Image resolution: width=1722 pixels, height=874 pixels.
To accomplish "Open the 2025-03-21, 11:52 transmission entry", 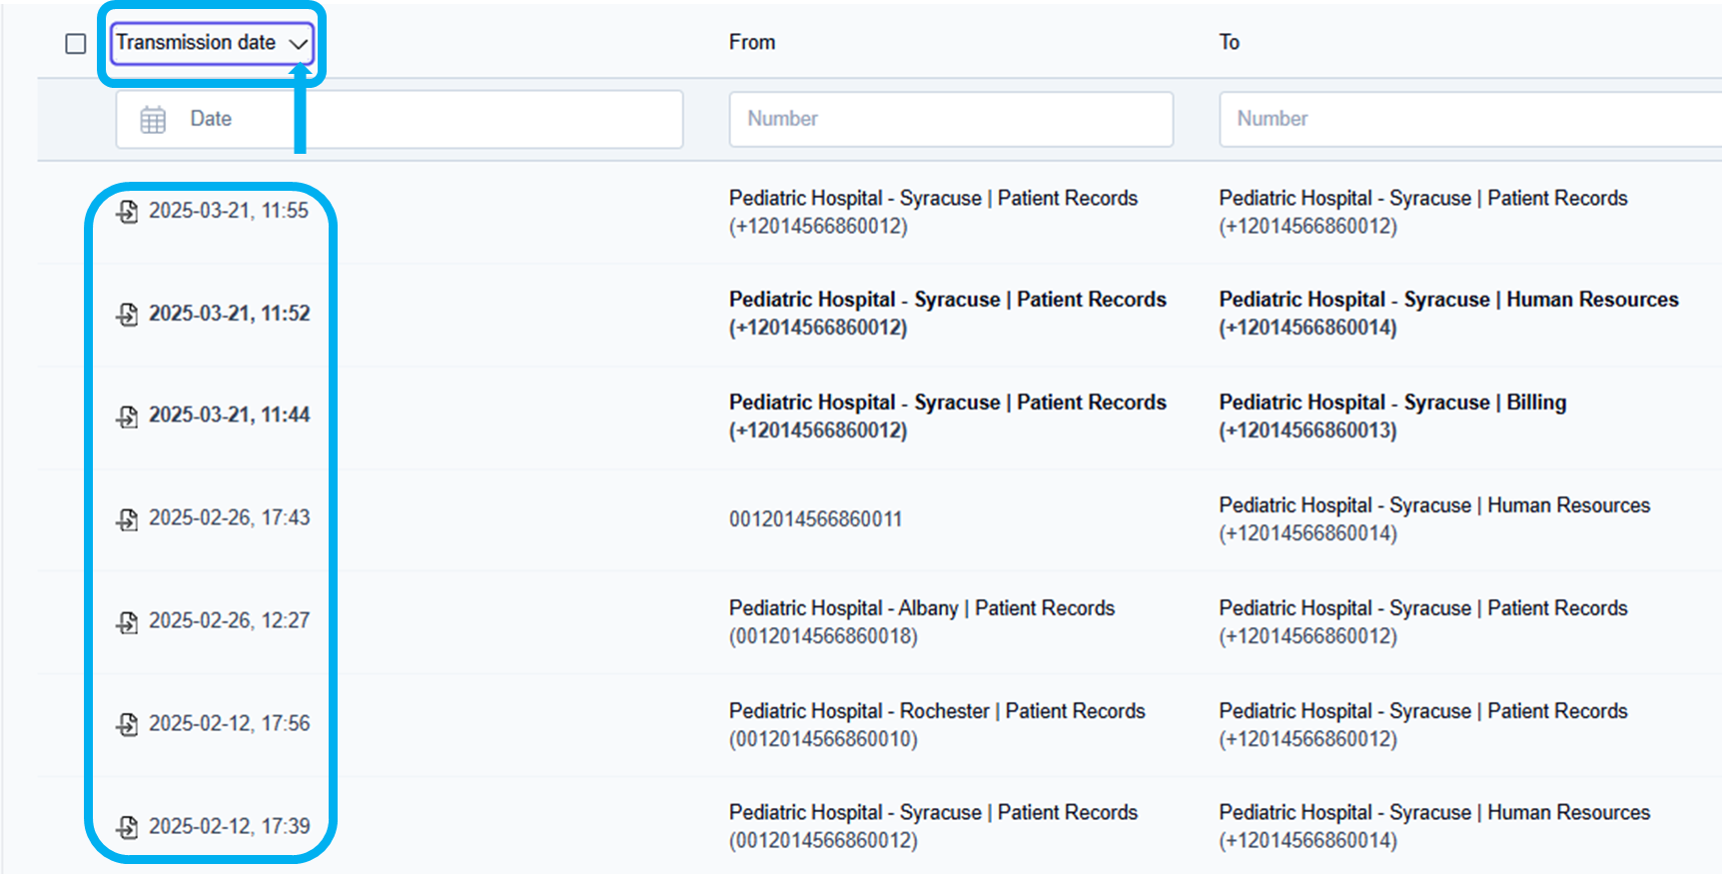I will (230, 314).
